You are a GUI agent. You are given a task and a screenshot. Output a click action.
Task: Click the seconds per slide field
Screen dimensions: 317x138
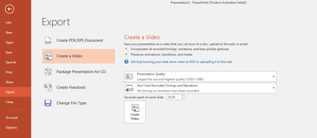point(174,97)
